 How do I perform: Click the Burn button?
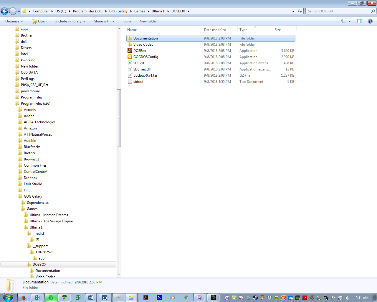[127, 21]
